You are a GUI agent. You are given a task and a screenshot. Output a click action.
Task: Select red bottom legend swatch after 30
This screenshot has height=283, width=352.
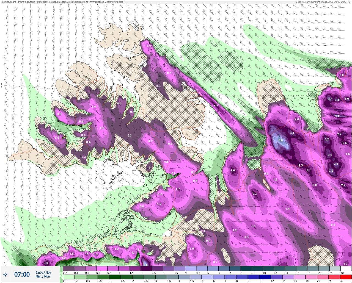pos(346,277)
